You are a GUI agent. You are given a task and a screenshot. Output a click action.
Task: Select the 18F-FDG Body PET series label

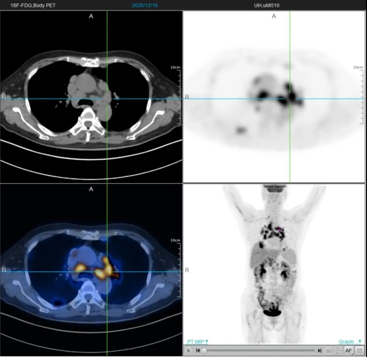33,5
